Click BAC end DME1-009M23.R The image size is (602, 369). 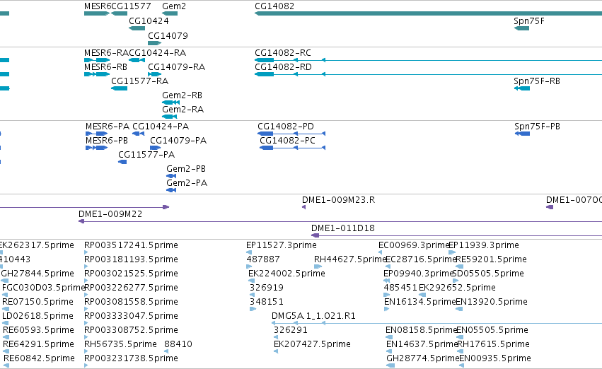tap(338, 200)
